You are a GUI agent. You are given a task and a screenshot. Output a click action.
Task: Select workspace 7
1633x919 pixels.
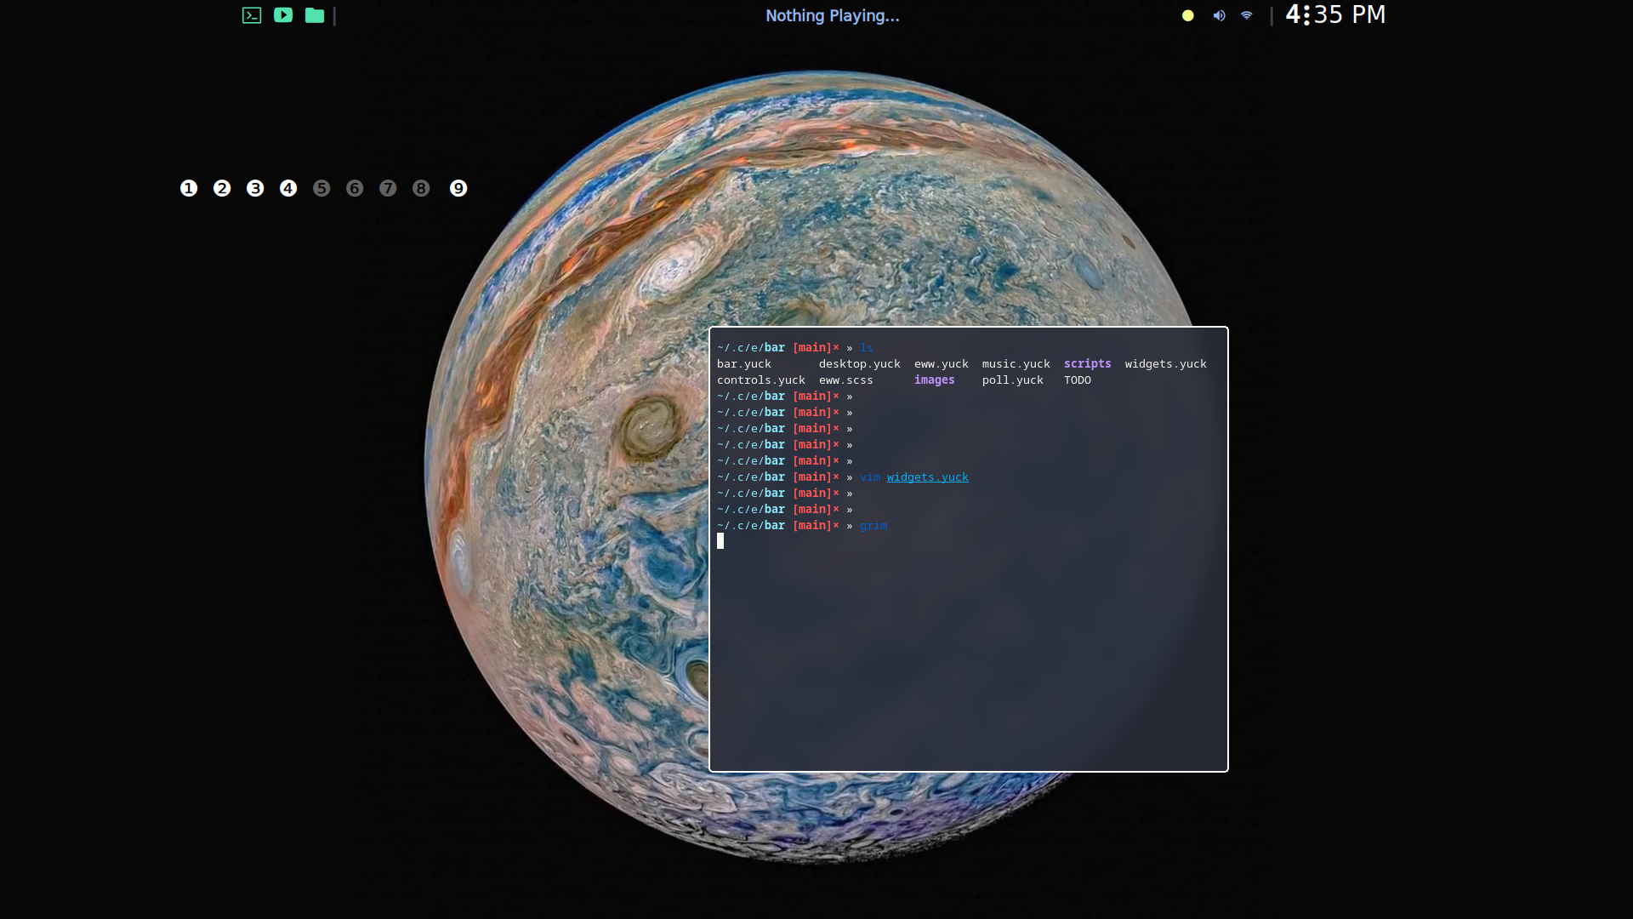(x=388, y=188)
